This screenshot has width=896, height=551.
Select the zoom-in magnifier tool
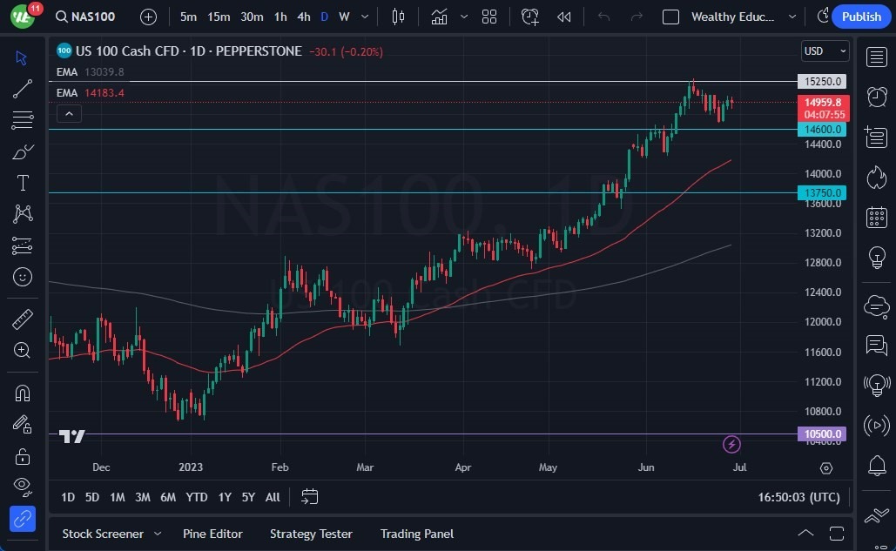23,351
